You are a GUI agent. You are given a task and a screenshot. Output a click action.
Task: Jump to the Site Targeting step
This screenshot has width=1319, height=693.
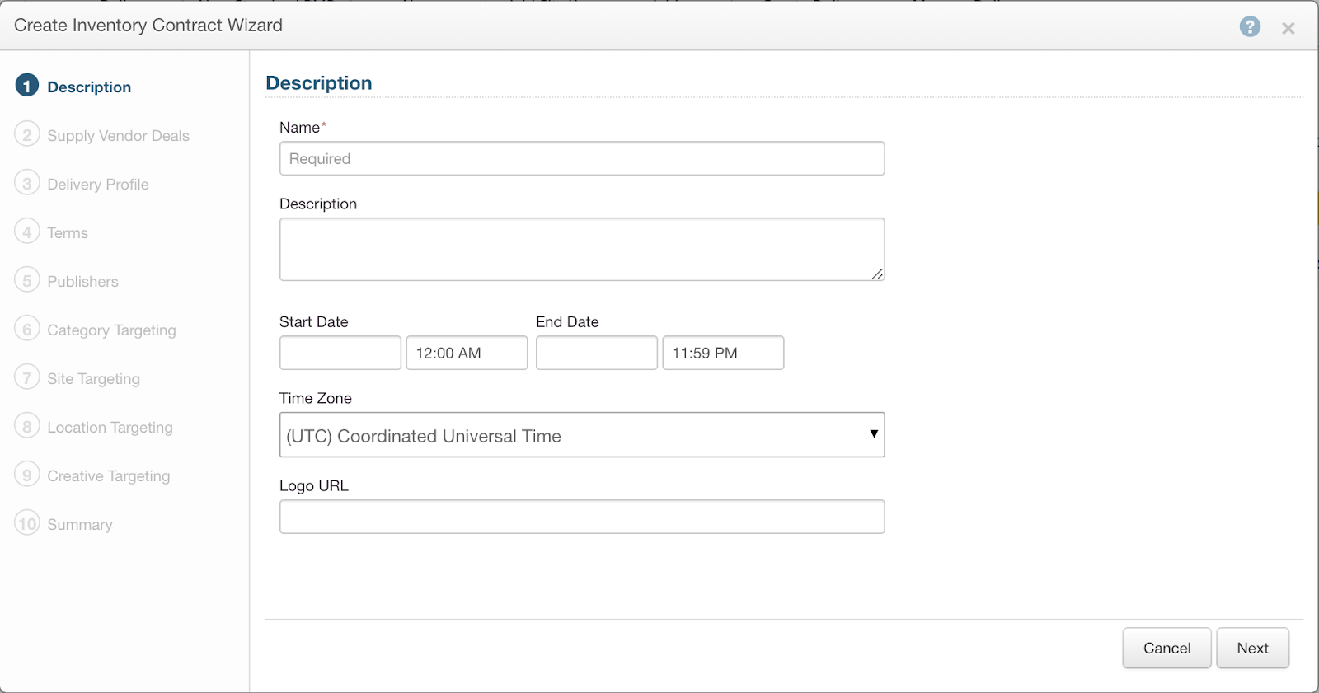[x=93, y=379]
